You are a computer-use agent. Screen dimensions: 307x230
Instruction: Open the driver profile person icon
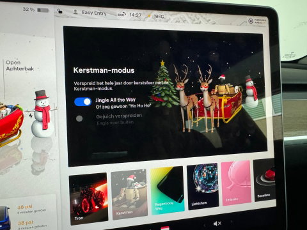pos(75,12)
